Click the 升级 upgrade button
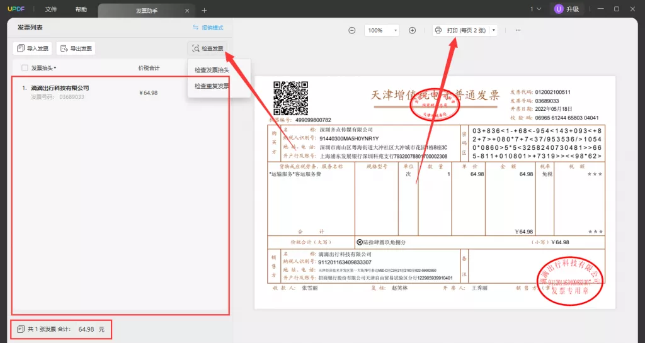645x343 pixels. [567, 9]
